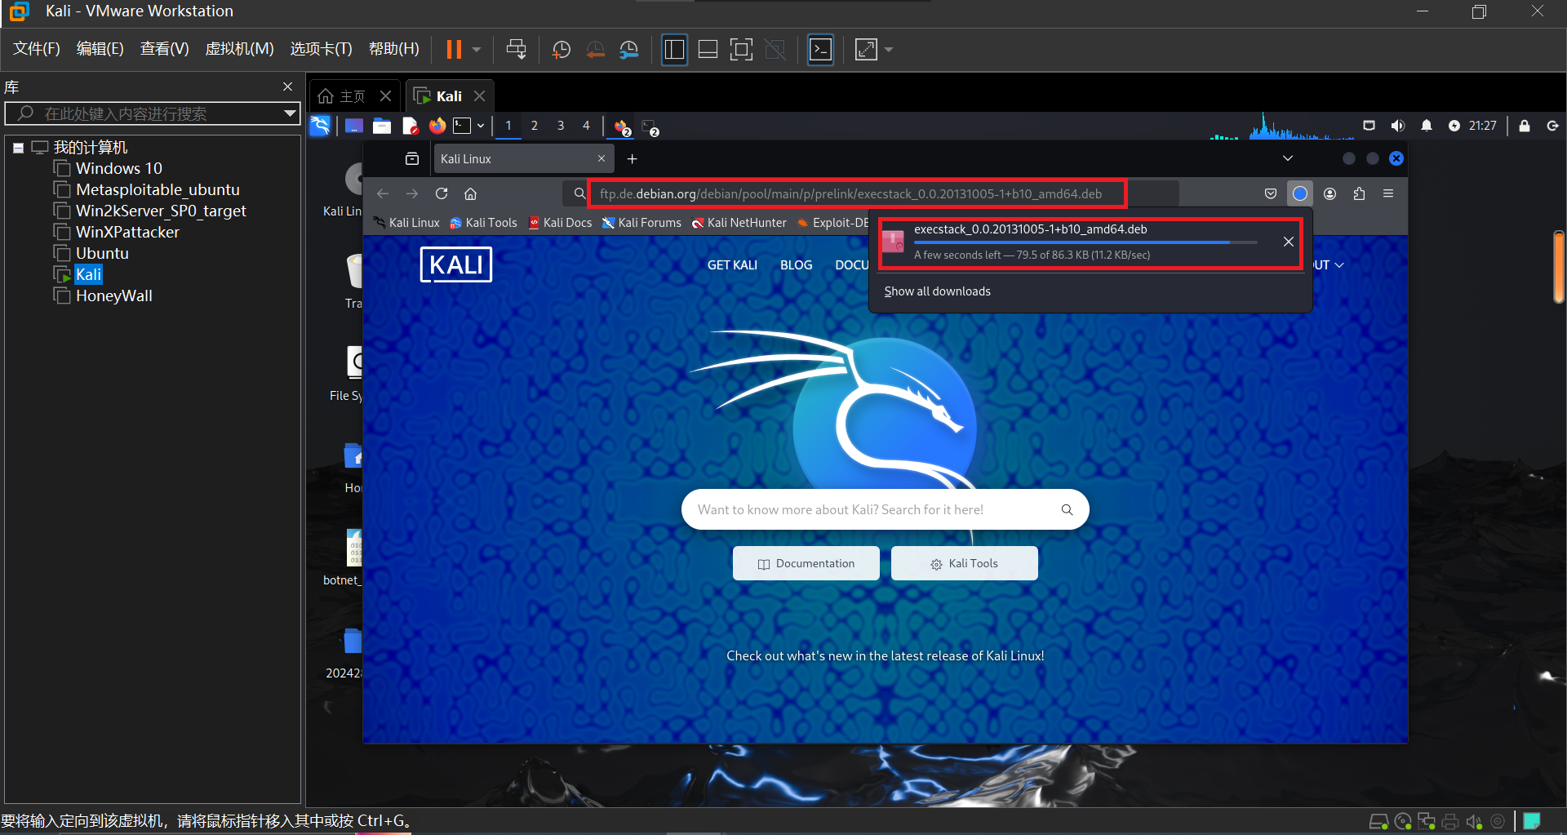Select Windows 10 in the library

(118, 169)
